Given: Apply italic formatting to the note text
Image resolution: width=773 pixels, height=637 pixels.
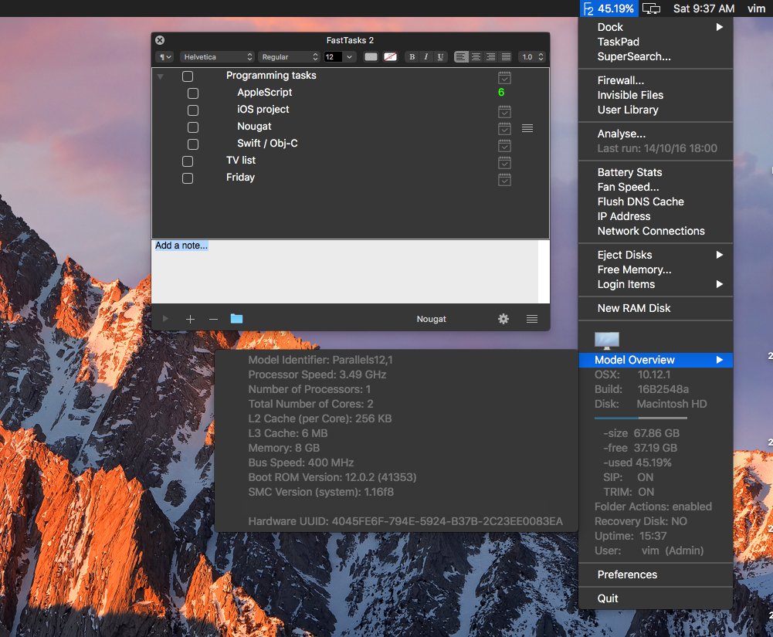Looking at the screenshot, I should [x=425, y=56].
